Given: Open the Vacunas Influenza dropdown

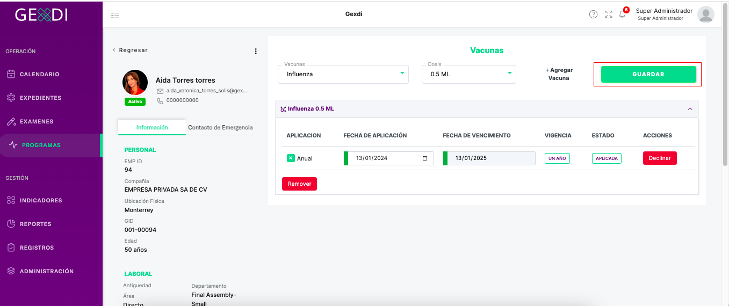Looking at the screenshot, I should (x=343, y=74).
